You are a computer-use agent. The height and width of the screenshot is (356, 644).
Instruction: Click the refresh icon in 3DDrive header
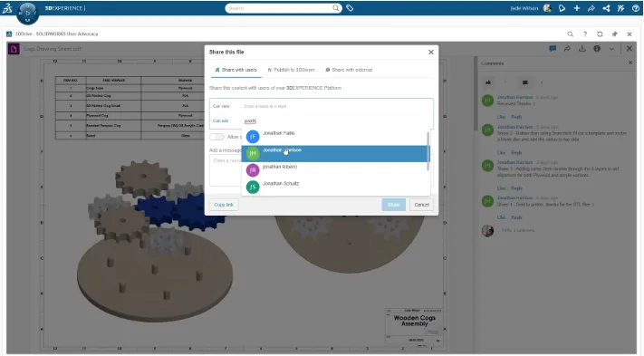(600, 34)
